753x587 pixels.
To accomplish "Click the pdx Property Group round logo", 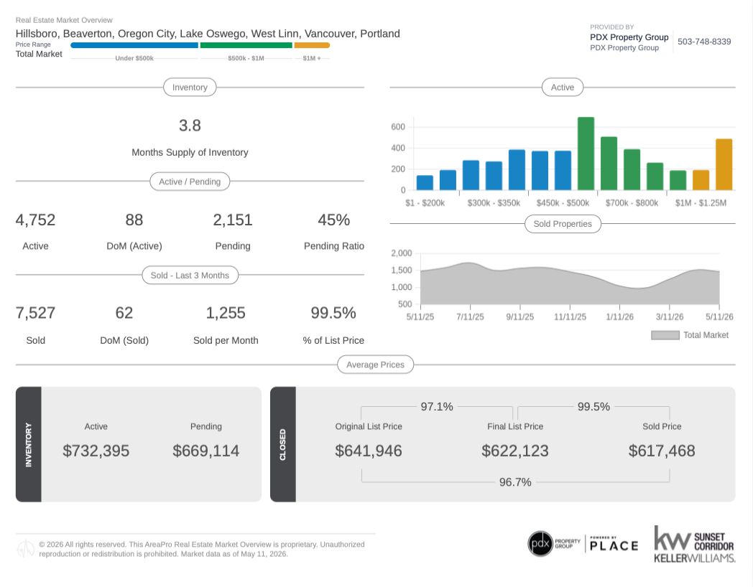I will click(541, 544).
